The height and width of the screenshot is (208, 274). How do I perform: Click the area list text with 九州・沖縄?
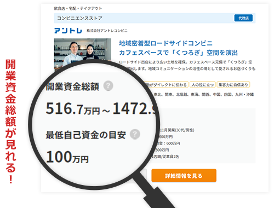[203, 95]
